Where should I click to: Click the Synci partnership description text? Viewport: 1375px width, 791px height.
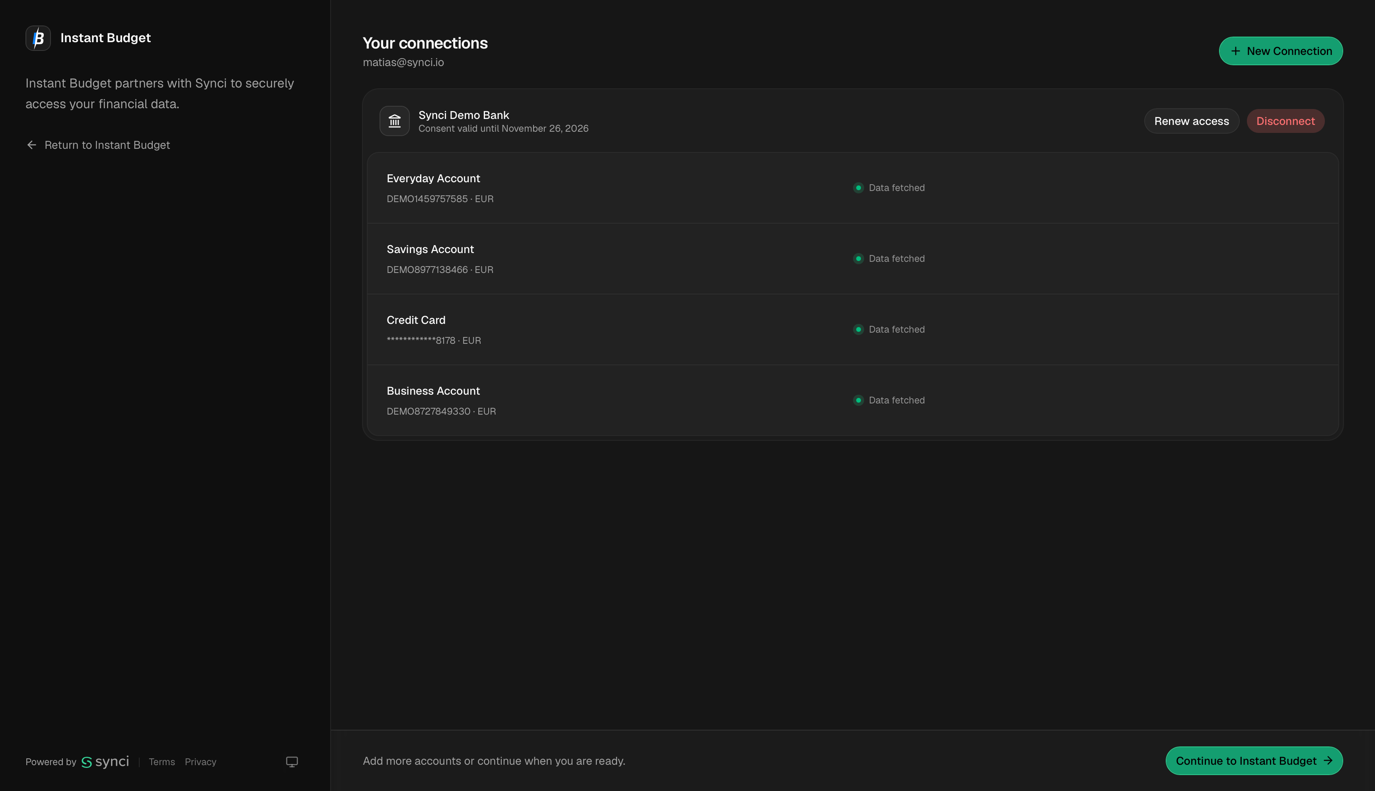(x=160, y=94)
